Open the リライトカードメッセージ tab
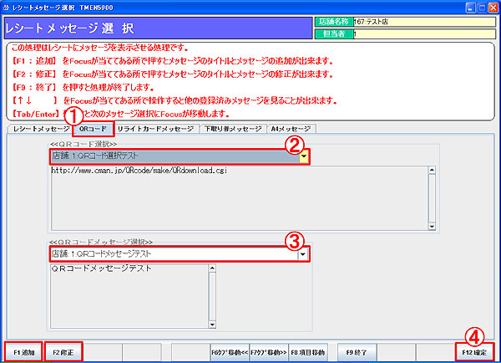 [155, 129]
